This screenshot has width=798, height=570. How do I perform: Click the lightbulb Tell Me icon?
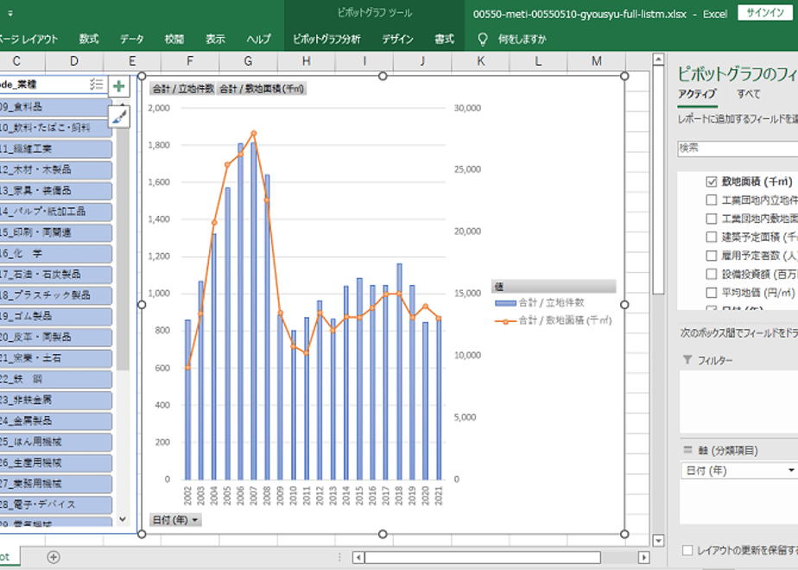point(483,39)
